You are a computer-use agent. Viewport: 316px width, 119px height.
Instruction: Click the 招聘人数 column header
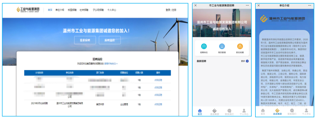(139, 73)
